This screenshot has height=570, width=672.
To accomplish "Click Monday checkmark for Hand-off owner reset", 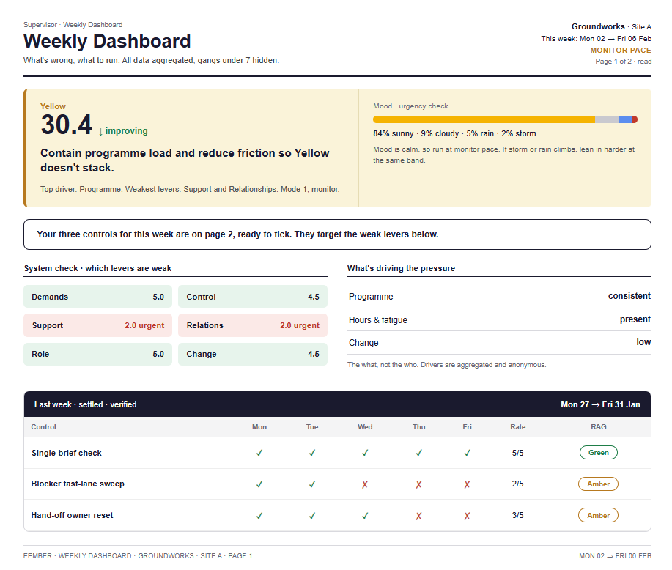I will pos(259,516).
